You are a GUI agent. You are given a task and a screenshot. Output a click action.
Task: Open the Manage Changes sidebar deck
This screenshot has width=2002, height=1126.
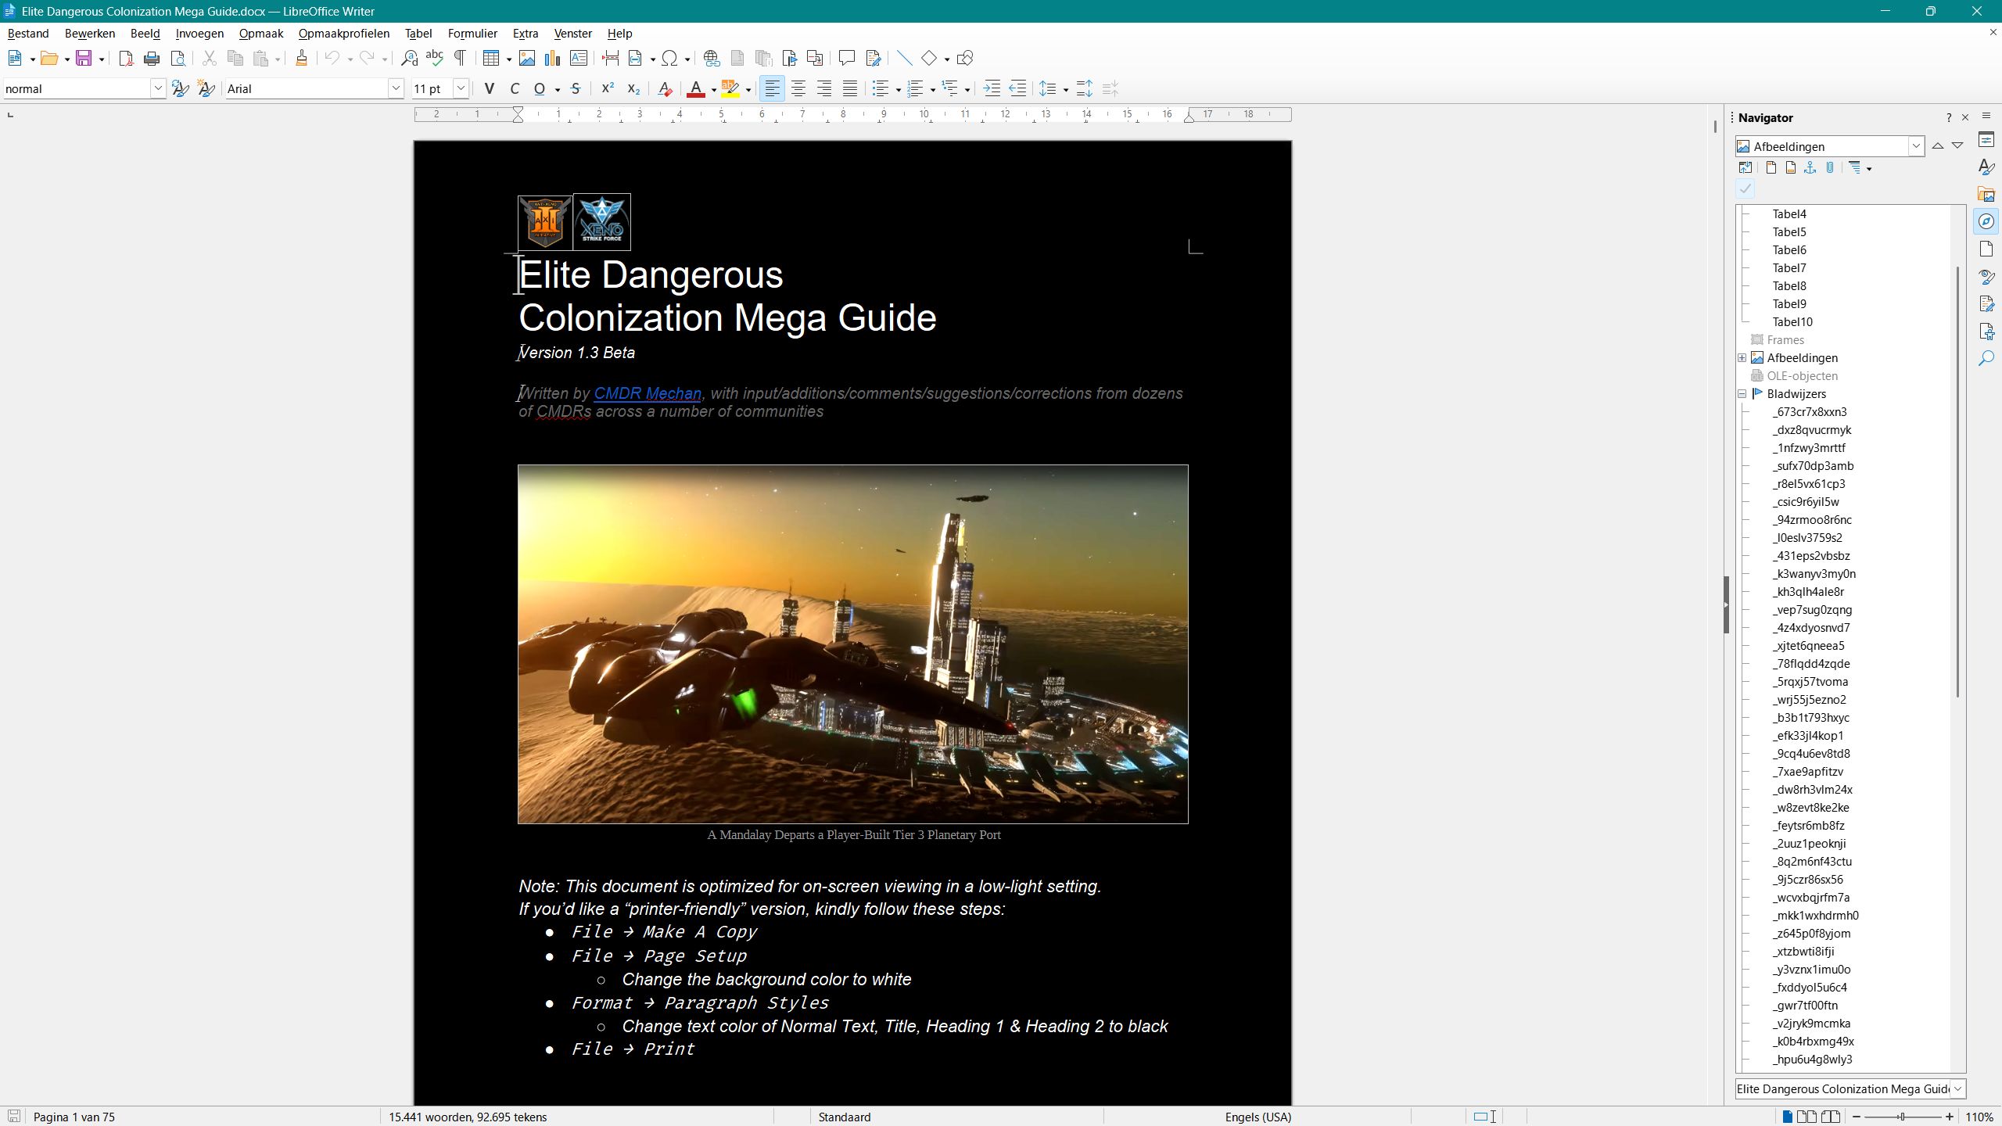point(1986,303)
